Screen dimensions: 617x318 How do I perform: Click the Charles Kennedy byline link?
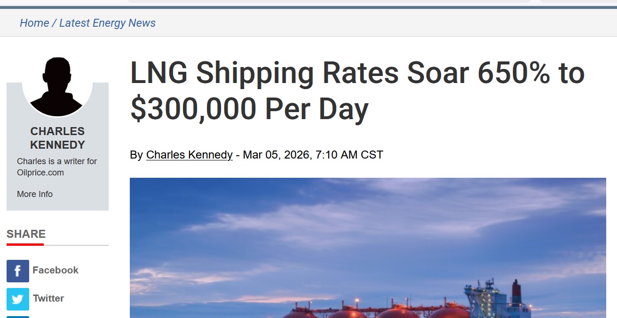point(189,155)
